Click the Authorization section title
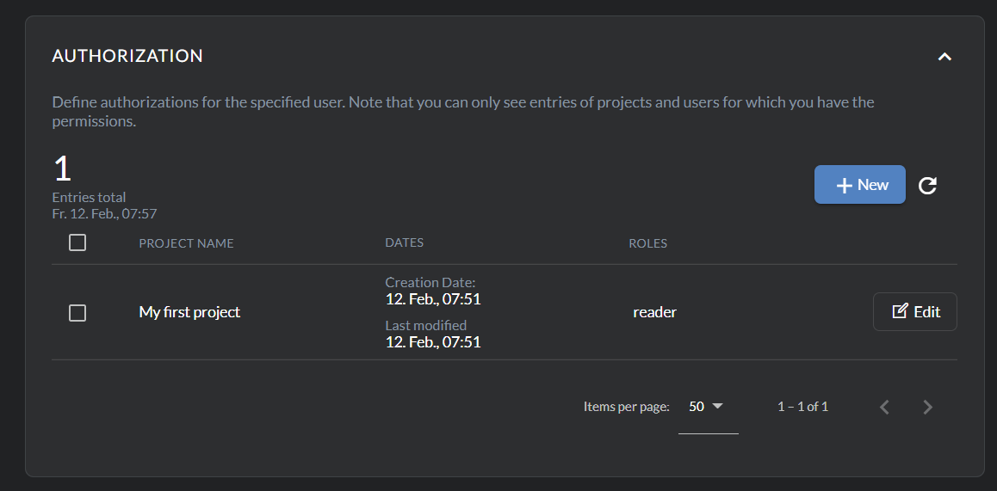 pos(127,56)
